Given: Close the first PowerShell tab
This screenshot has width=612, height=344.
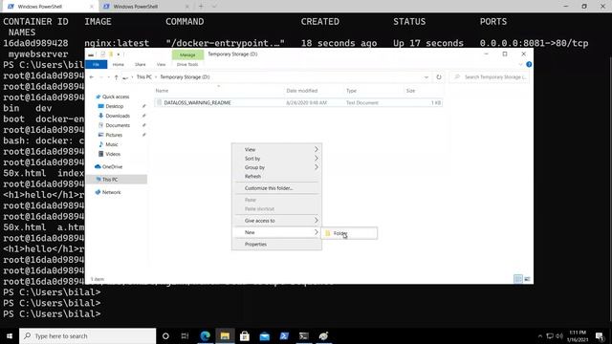Looking at the screenshot, I should coord(92,7).
